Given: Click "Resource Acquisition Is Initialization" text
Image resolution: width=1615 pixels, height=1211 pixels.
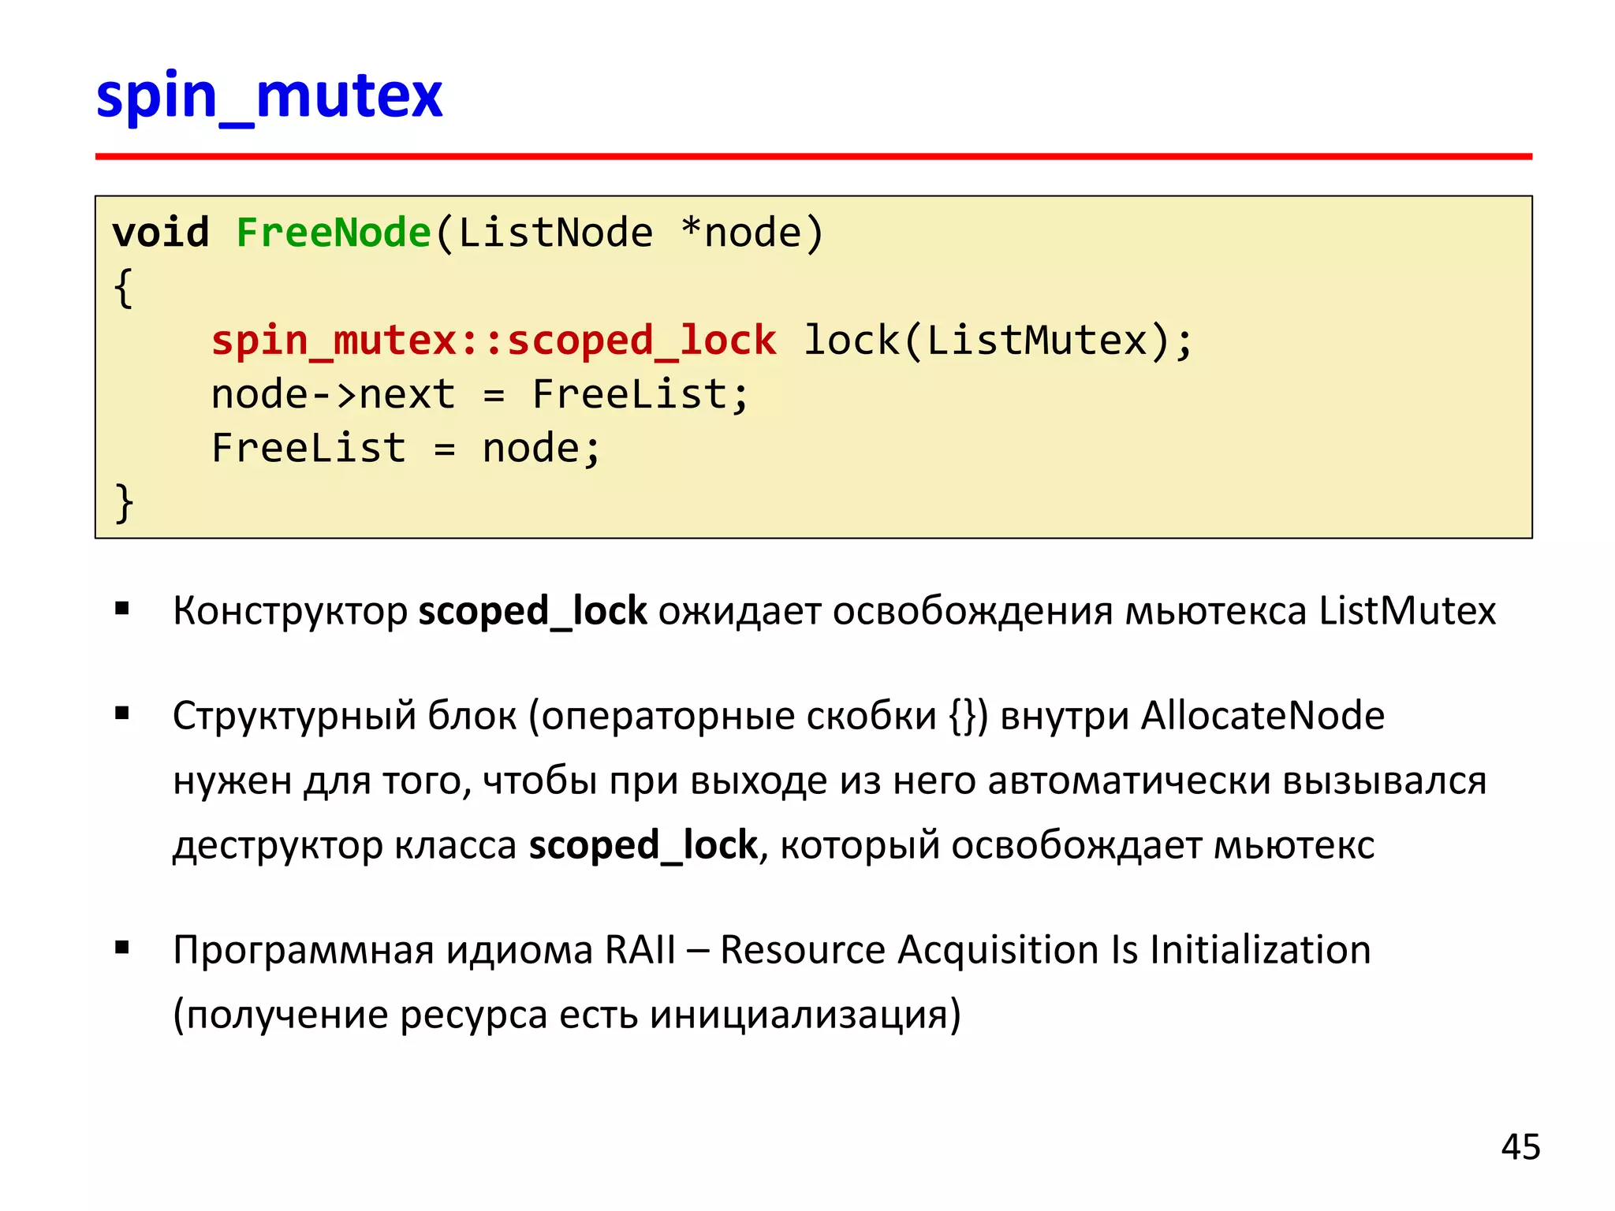Looking at the screenshot, I should [1046, 950].
